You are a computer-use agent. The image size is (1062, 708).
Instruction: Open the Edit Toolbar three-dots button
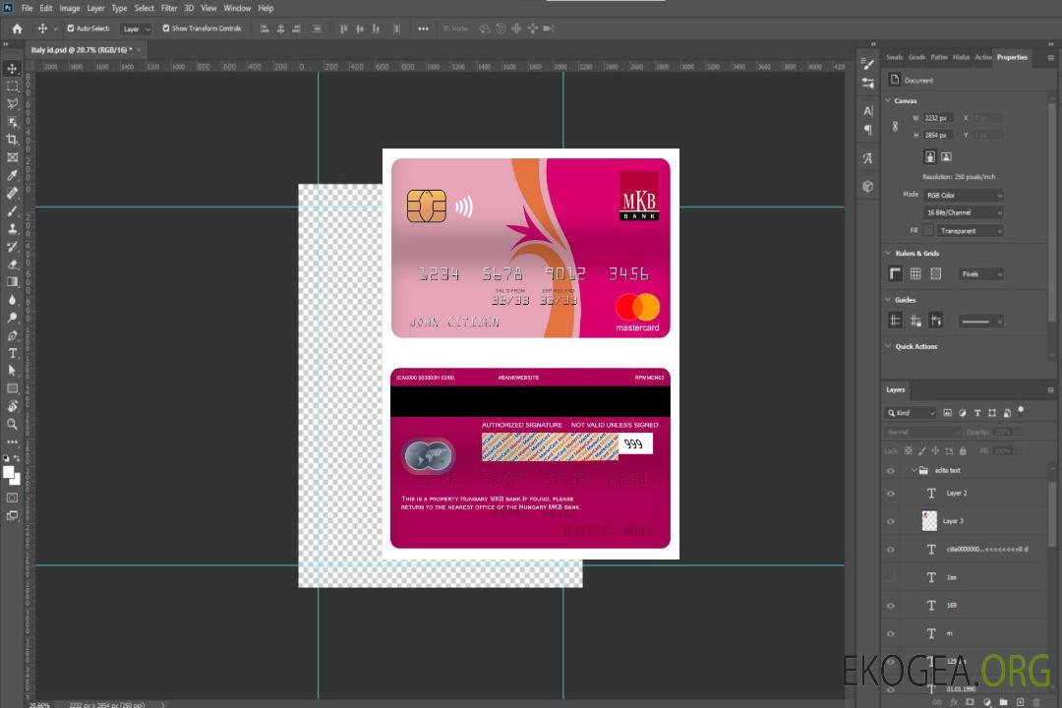click(12, 442)
